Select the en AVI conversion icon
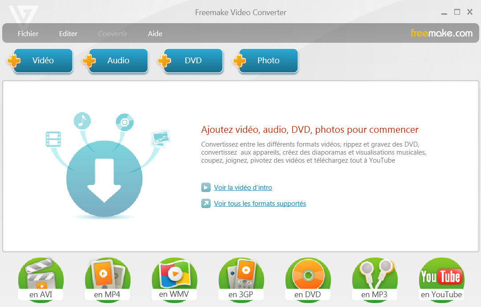481x307 pixels. pyautogui.click(x=41, y=280)
